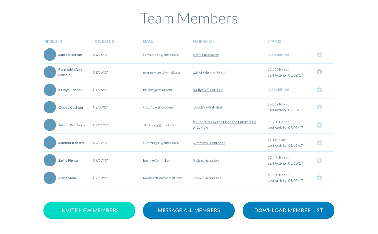This screenshot has height=234, width=378.
Task: Click trash icon for Esmeralda Ann Sinclair
Action: click(319, 72)
